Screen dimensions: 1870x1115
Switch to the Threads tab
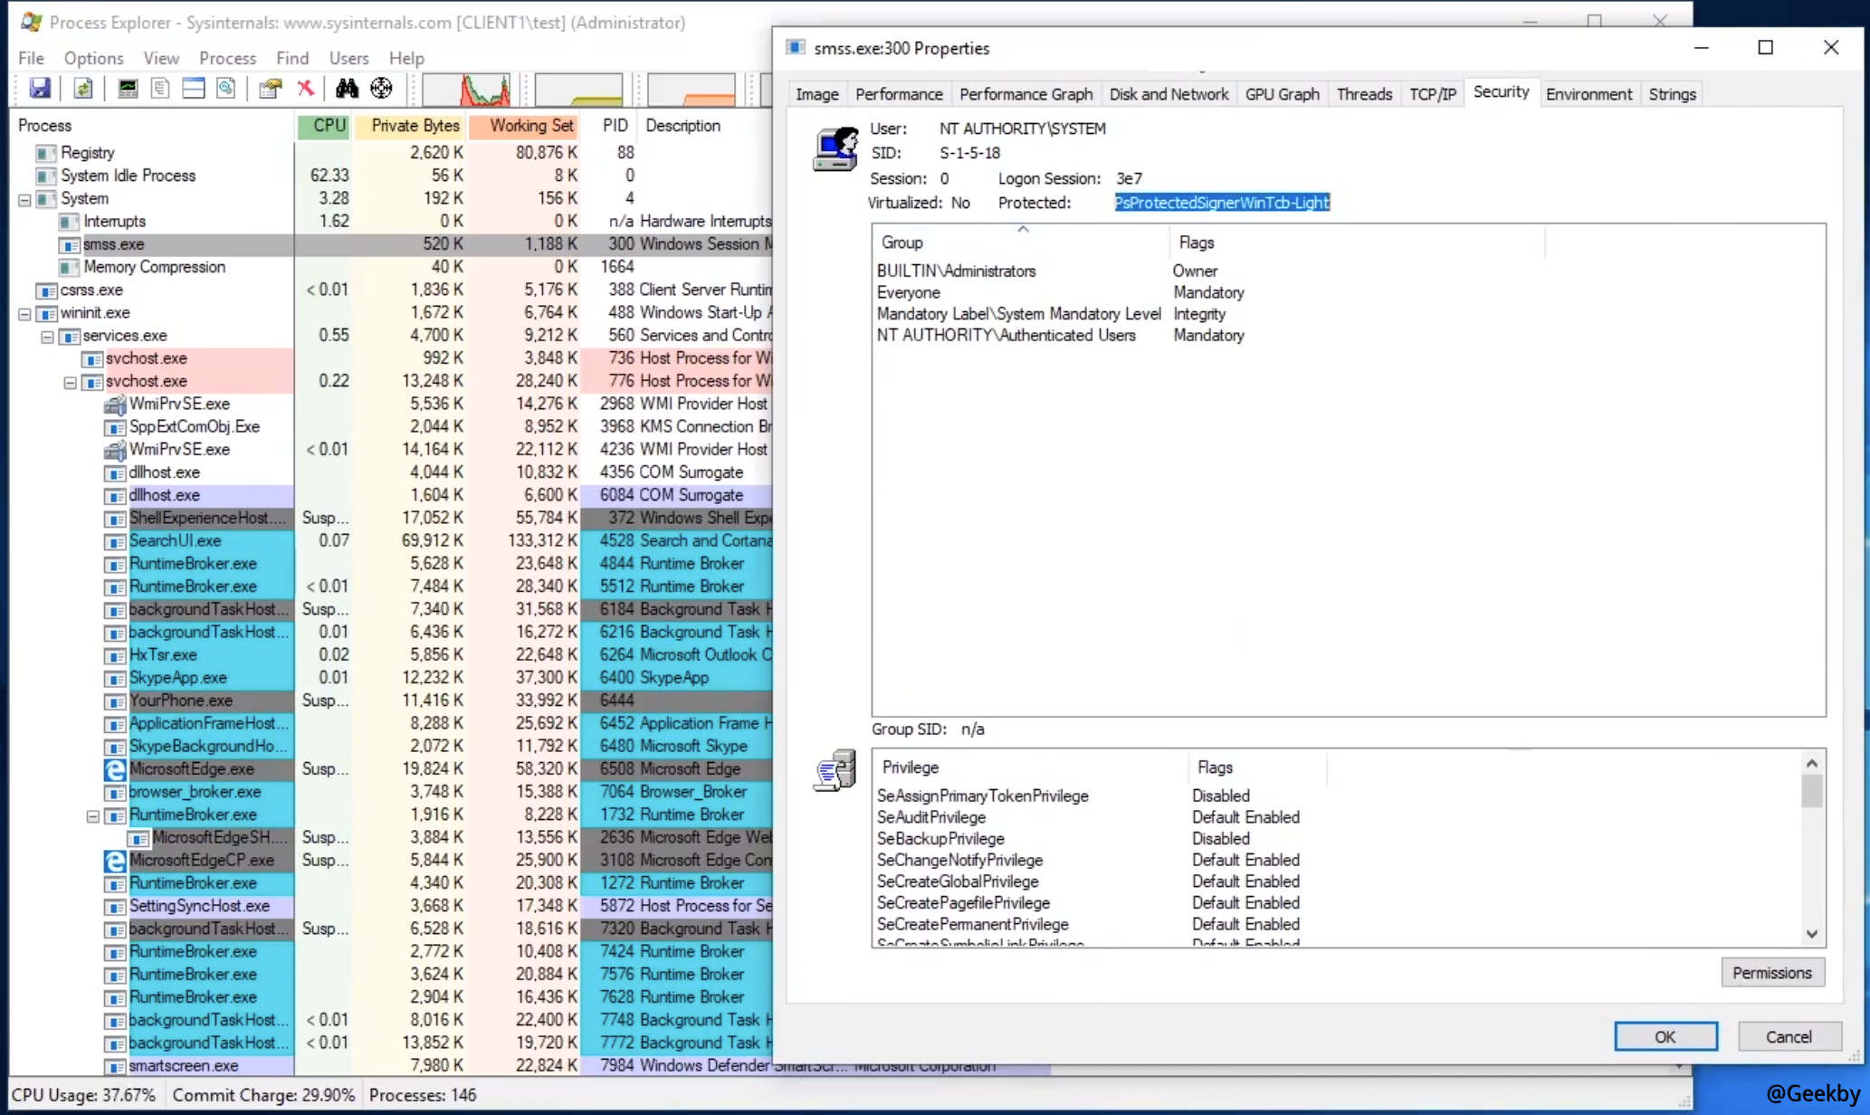tap(1363, 94)
